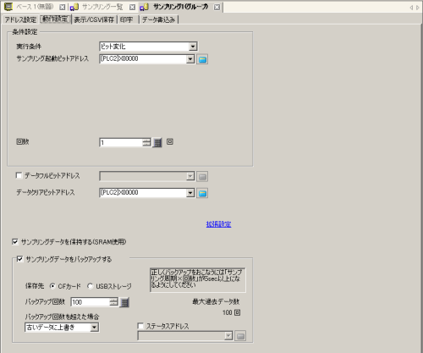
Task: Click scroll-right arrow in tab bar
Action: point(418,8)
